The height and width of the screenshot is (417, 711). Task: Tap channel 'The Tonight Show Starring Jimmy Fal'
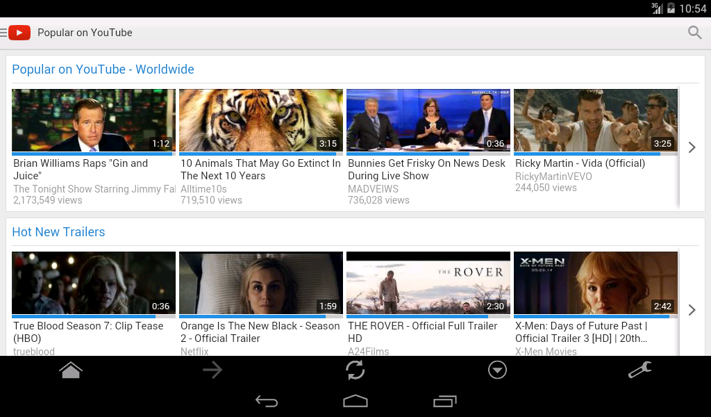[x=94, y=189]
